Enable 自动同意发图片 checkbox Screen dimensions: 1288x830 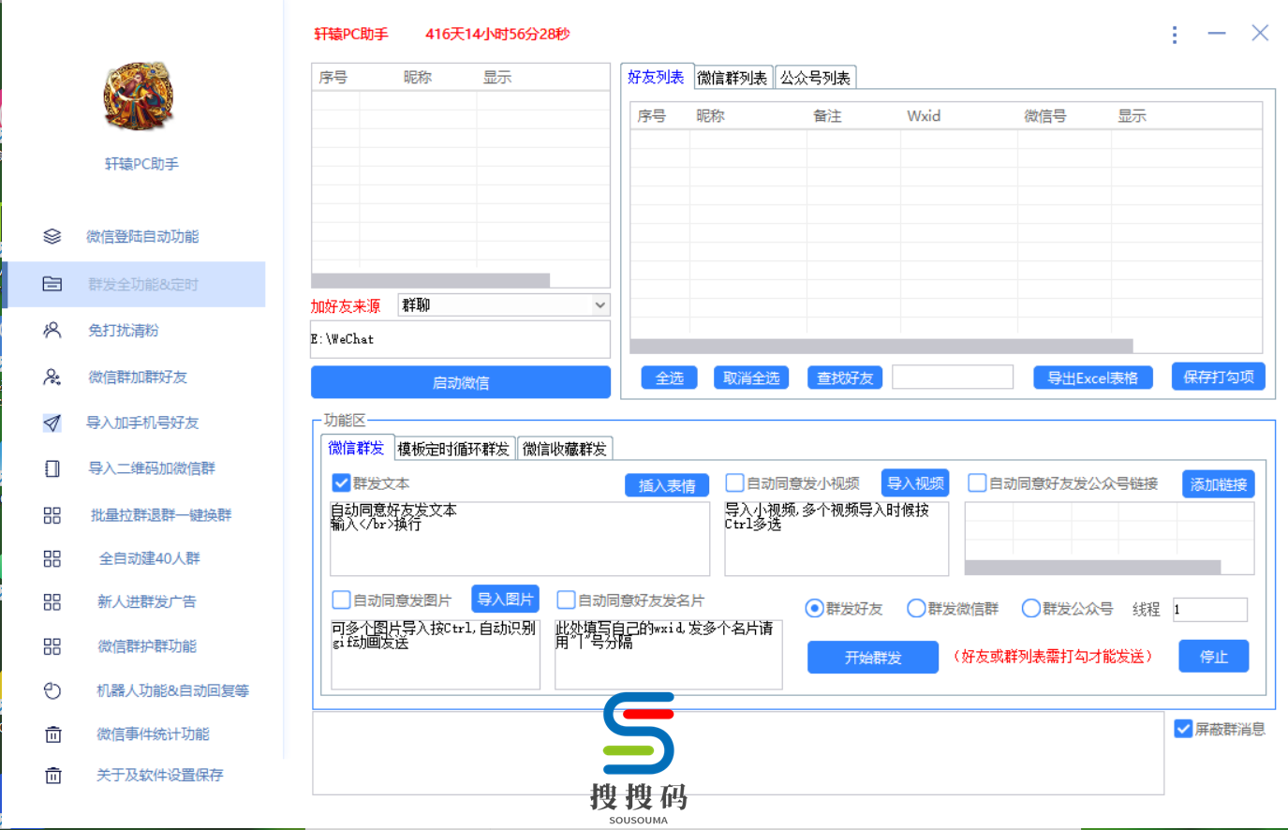coord(342,600)
